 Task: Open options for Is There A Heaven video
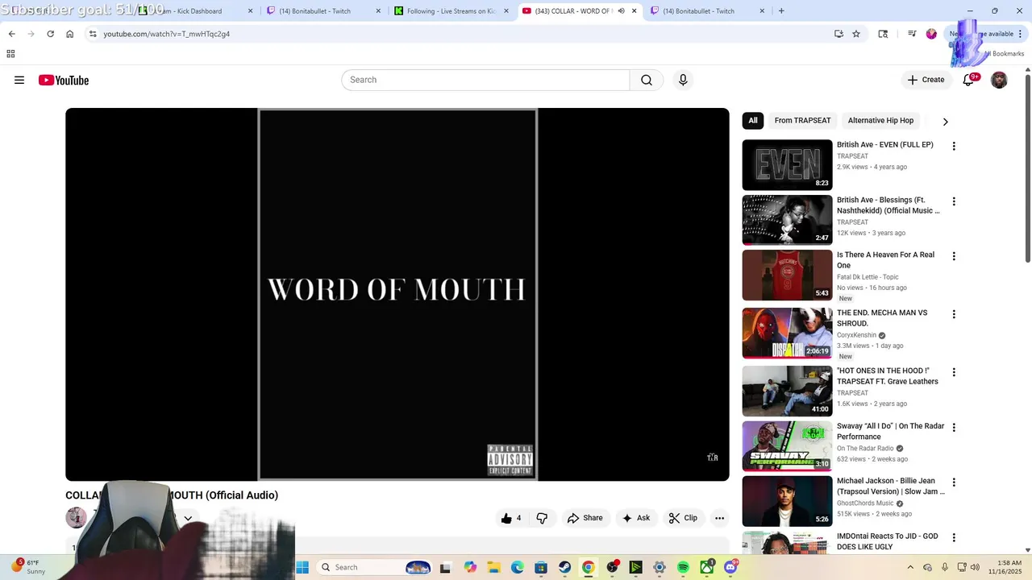[x=954, y=256]
